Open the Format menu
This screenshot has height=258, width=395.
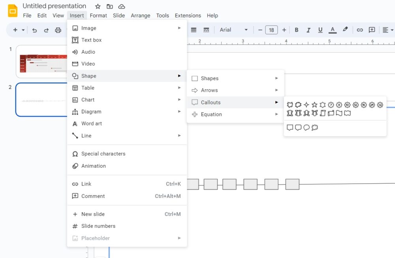point(98,15)
